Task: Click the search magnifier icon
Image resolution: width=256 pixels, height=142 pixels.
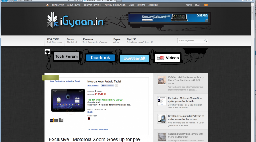Action: point(205,41)
